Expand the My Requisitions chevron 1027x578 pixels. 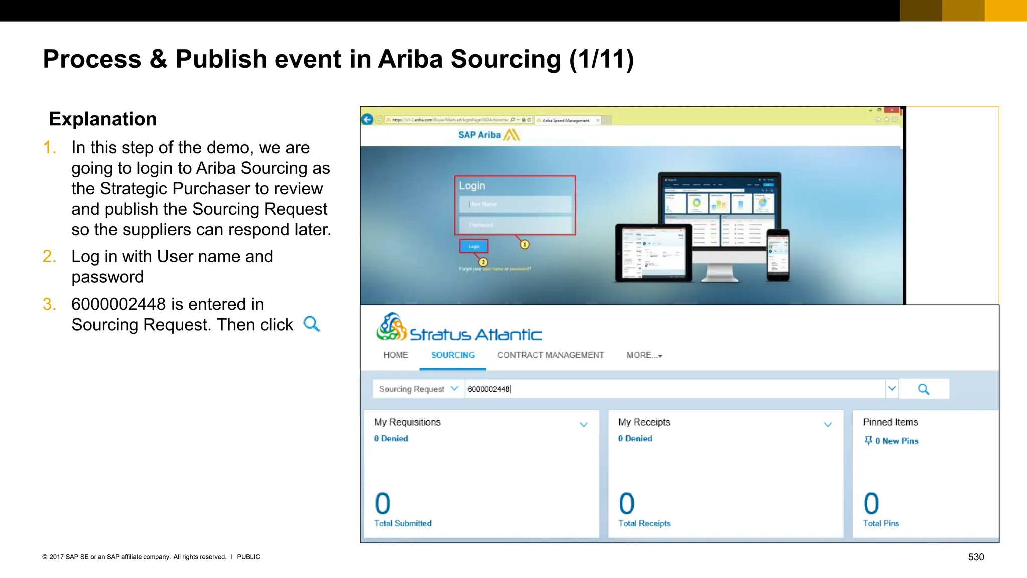click(x=584, y=425)
